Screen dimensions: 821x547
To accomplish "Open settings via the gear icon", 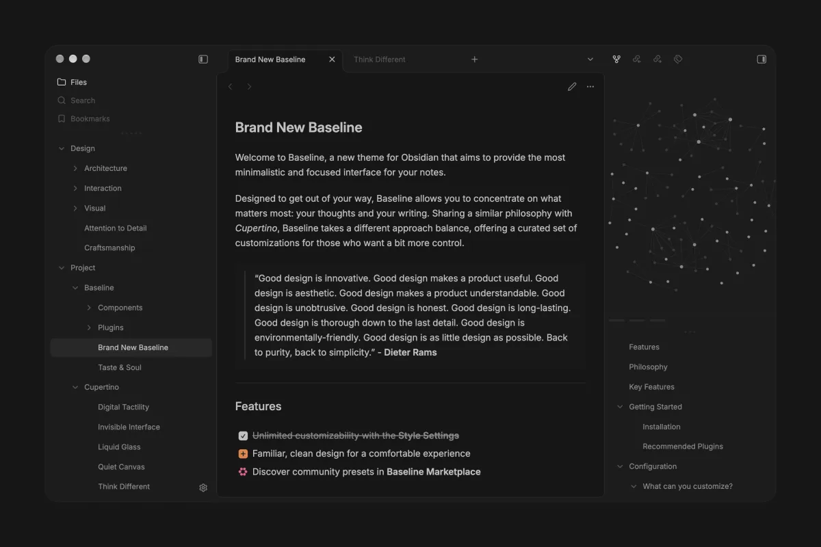I will [x=203, y=488].
